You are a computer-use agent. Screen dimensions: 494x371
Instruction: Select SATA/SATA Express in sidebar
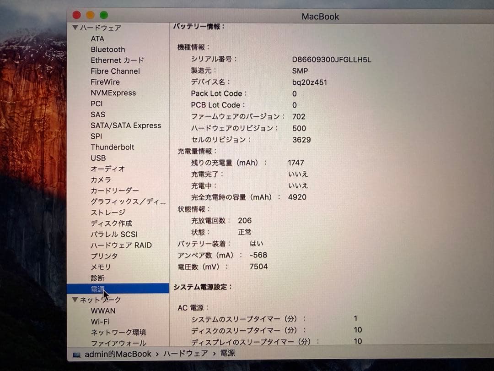click(125, 125)
